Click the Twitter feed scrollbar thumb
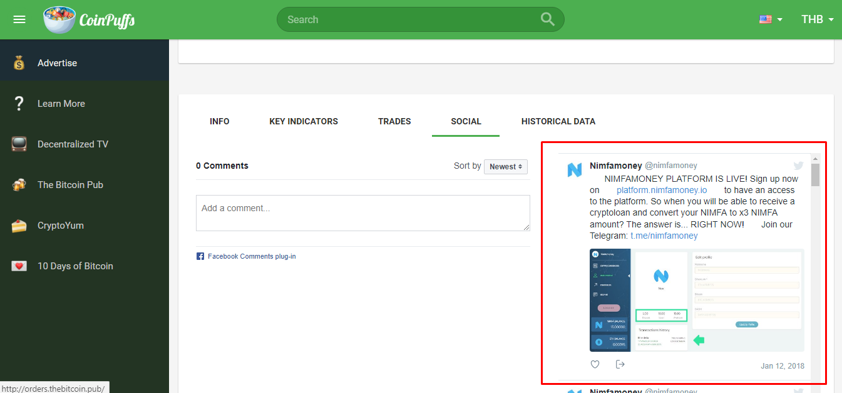The image size is (842, 393). (815, 175)
